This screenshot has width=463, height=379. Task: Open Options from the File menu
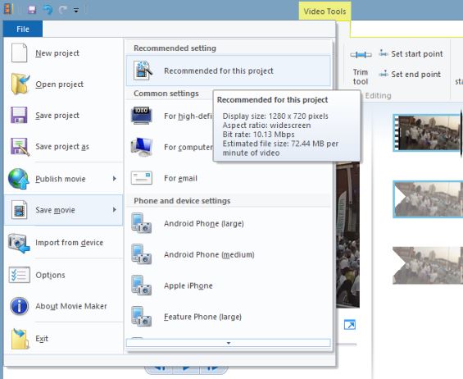tap(63, 275)
